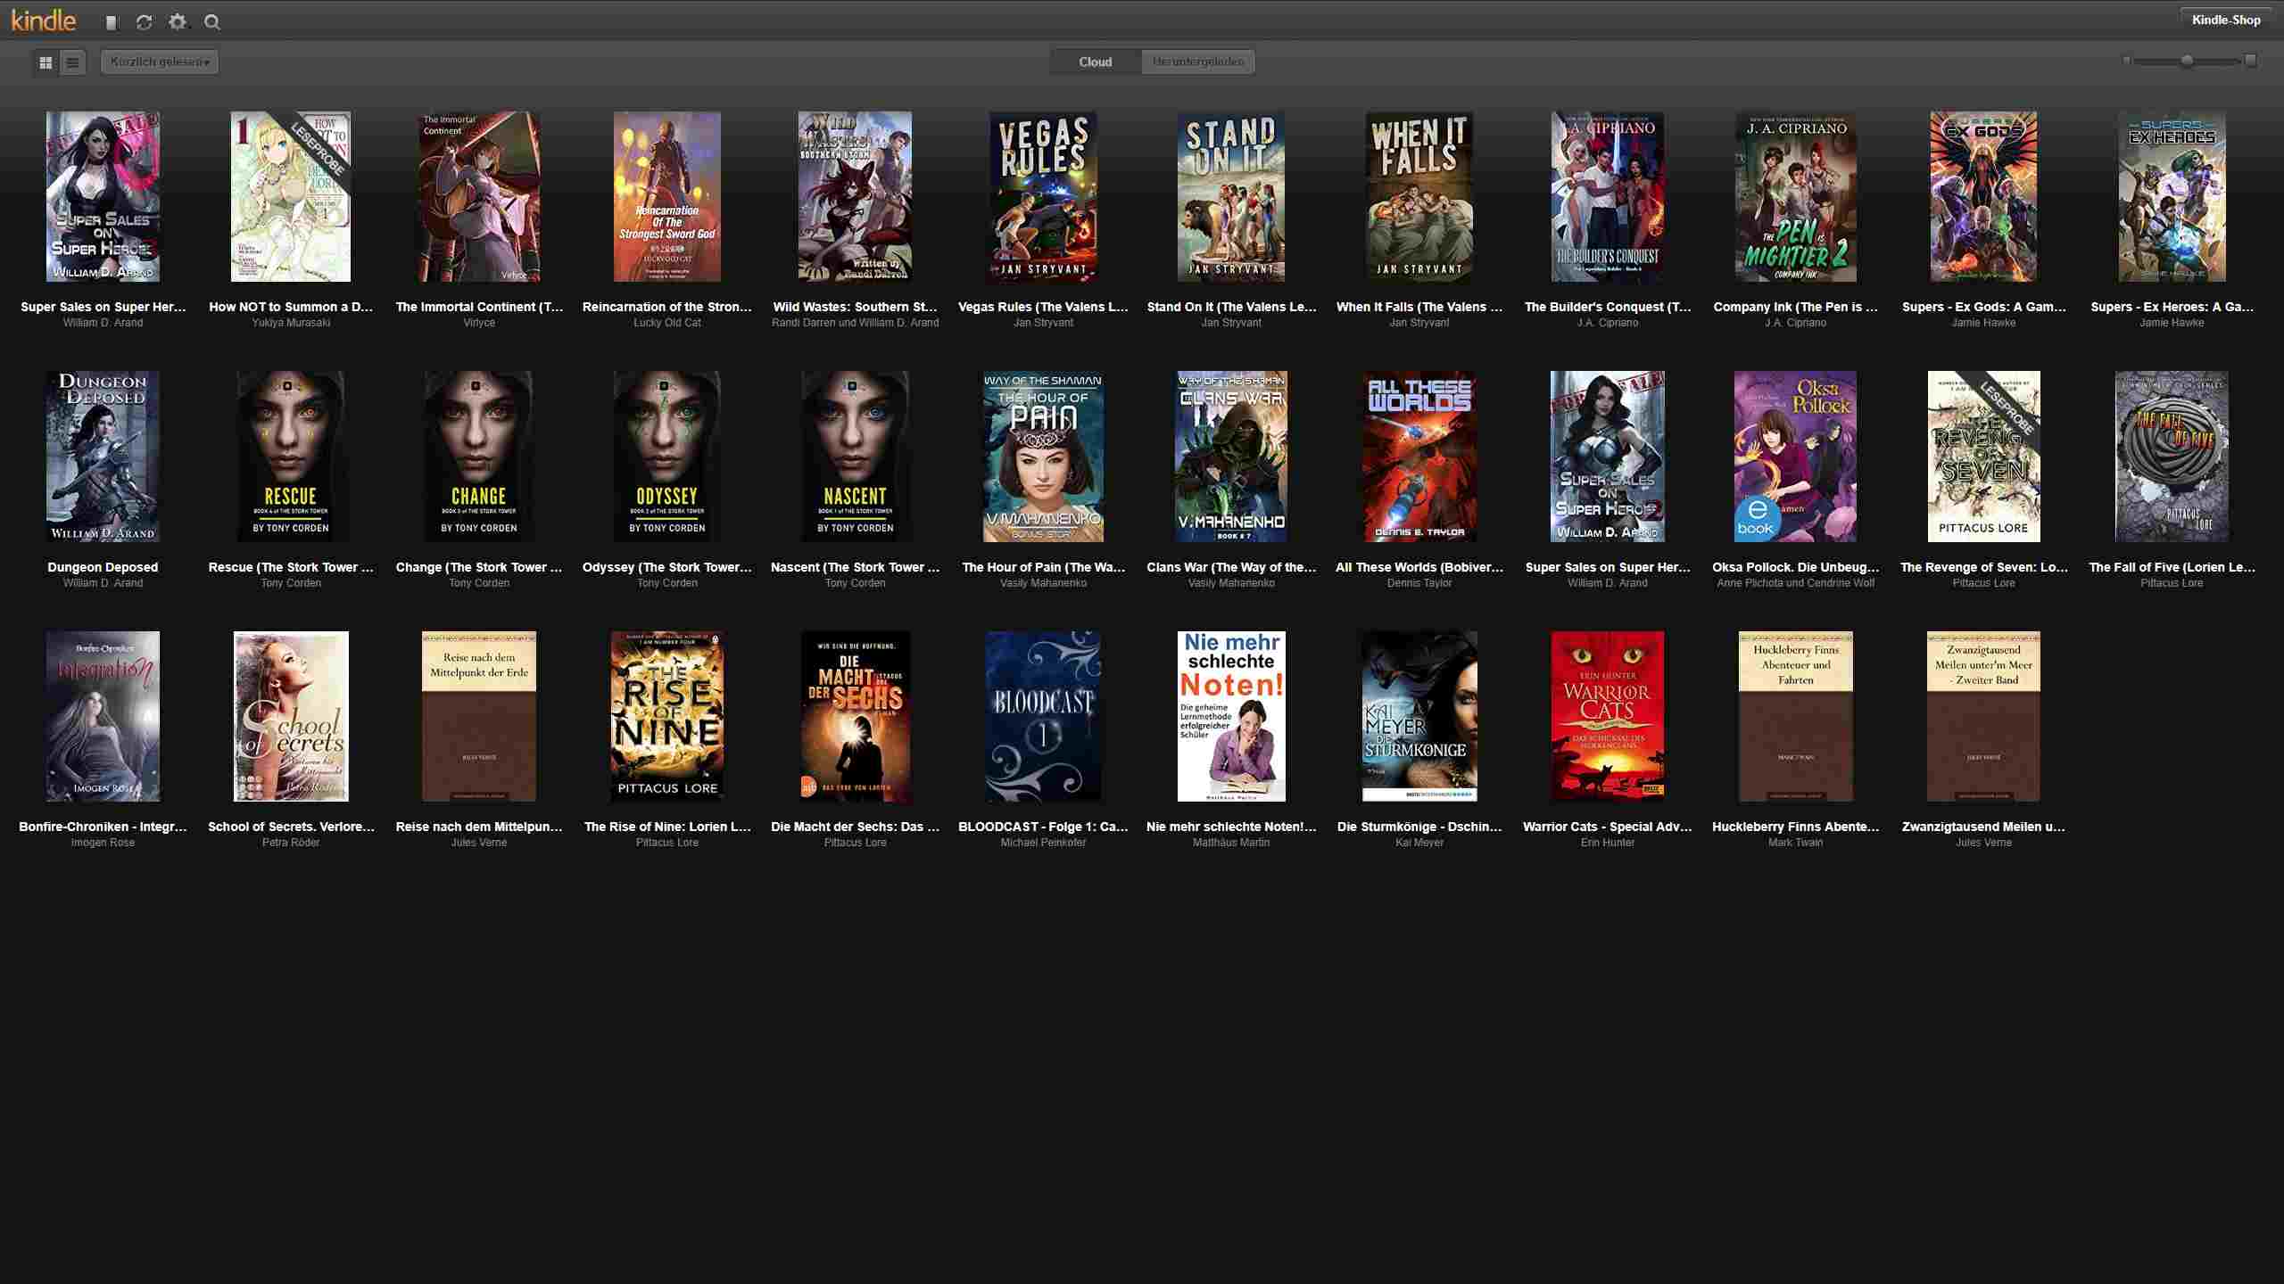Open the 'School of Secrets' cover
Image resolution: width=2284 pixels, height=1284 pixels.
(291, 716)
